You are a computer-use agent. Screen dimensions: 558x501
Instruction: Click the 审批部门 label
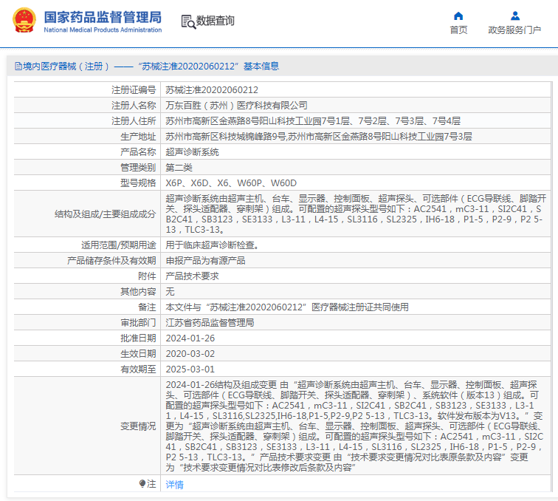click(138, 323)
